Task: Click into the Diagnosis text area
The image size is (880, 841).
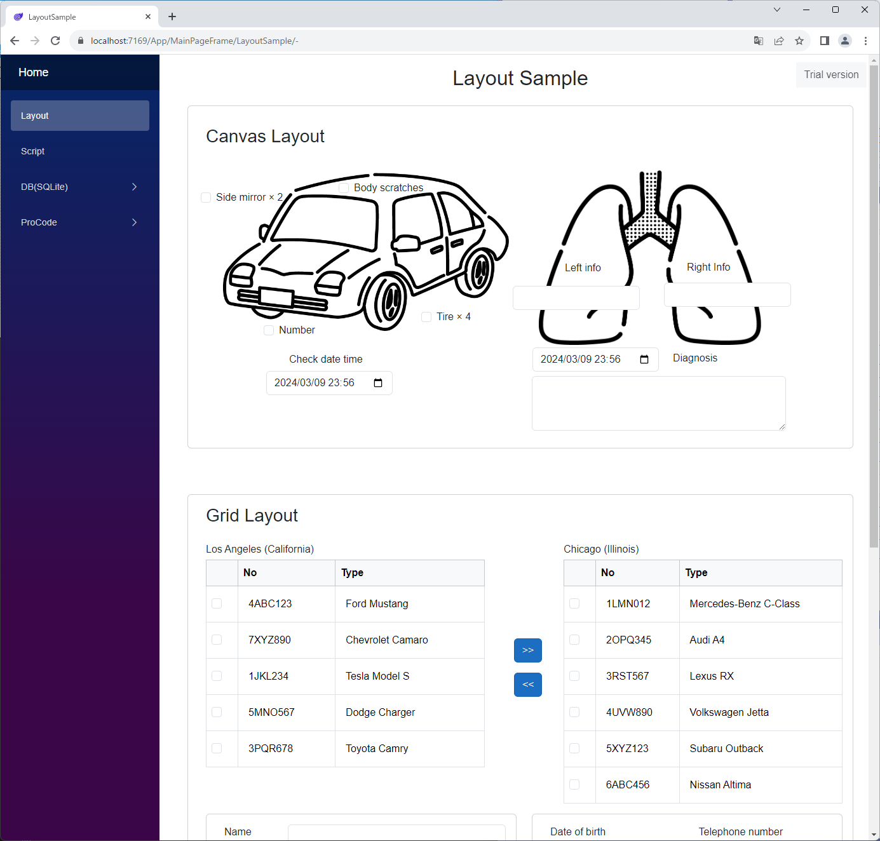Action: pyautogui.click(x=658, y=403)
